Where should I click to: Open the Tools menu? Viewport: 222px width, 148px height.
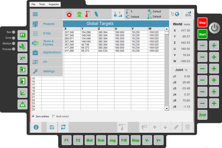(x=42, y=4)
